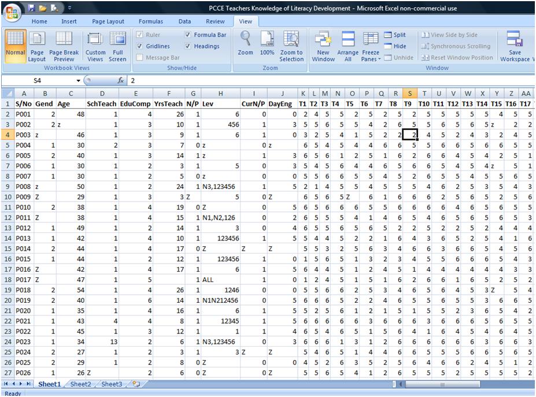
Task: Toggle the Ruler checkbox
Action: tap(139, 35)
